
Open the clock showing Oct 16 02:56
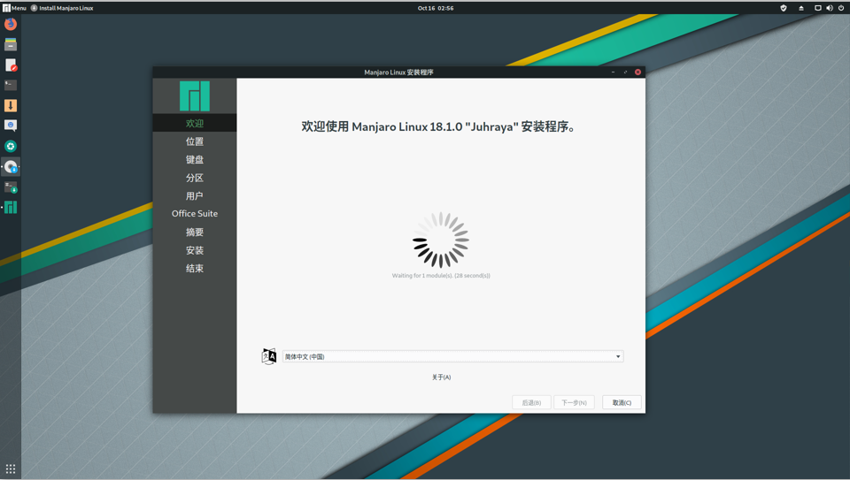(436, 8)
